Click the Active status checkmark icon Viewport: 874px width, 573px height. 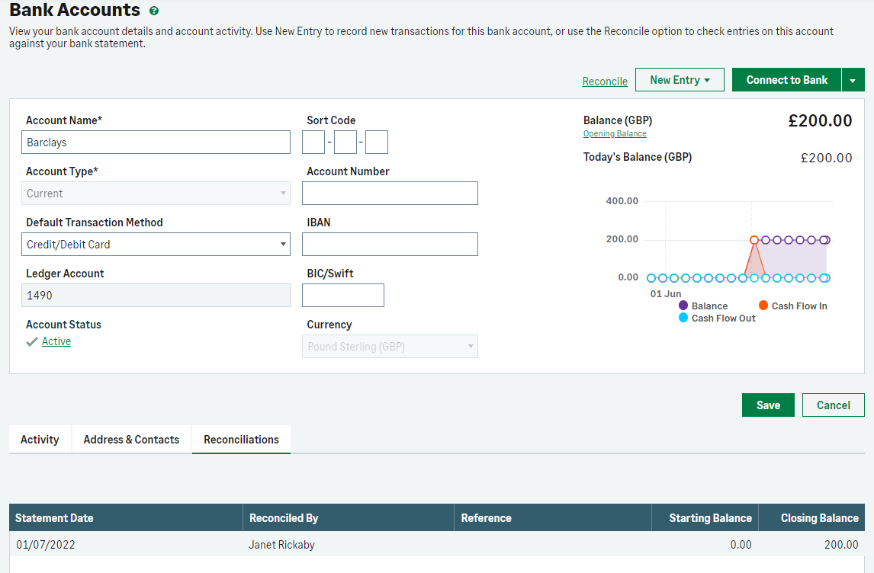pyautogui.click(x=31, y=342)
